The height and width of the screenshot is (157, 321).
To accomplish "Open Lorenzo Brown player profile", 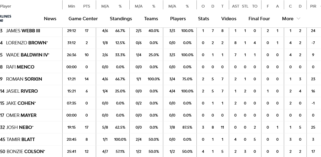I will point(26,43).
